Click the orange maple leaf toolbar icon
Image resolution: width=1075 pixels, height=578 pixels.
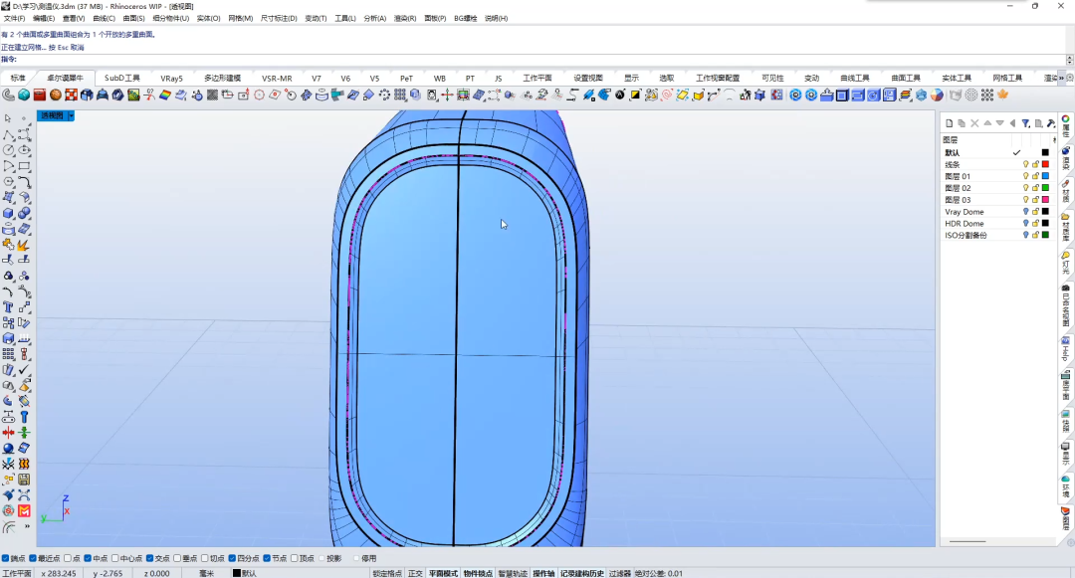coord(1003,96)
